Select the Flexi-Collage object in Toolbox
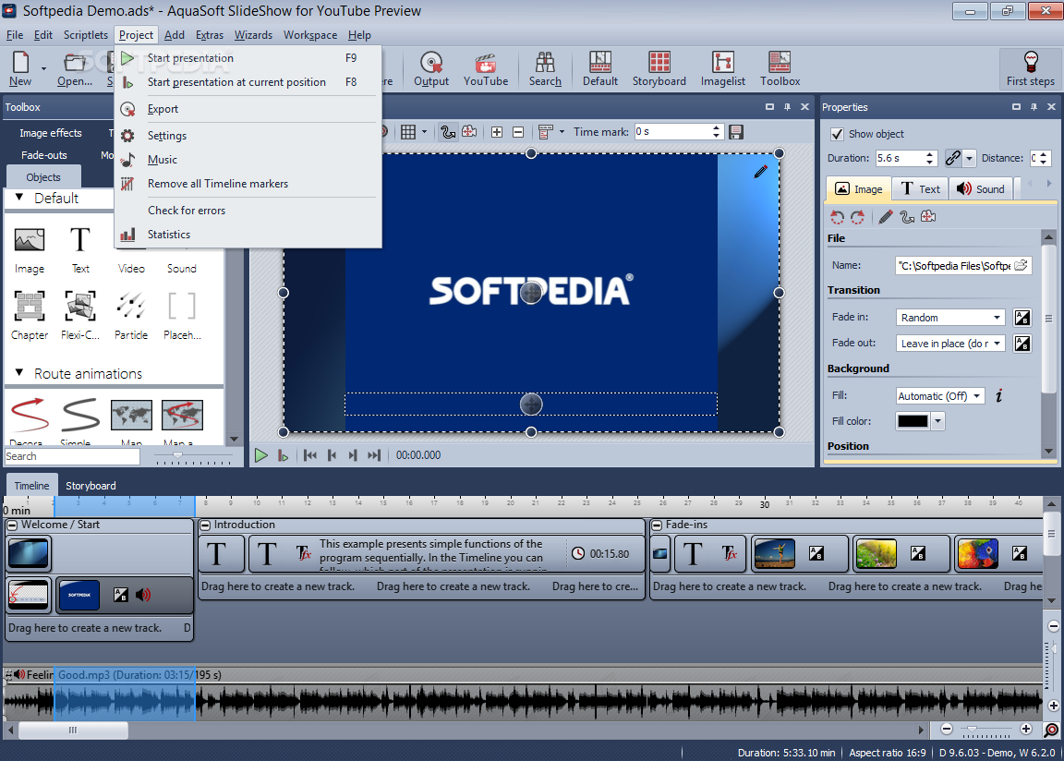Image resolution: width=1064 pixels, height=761 pixels. click(x=80, y=315)
